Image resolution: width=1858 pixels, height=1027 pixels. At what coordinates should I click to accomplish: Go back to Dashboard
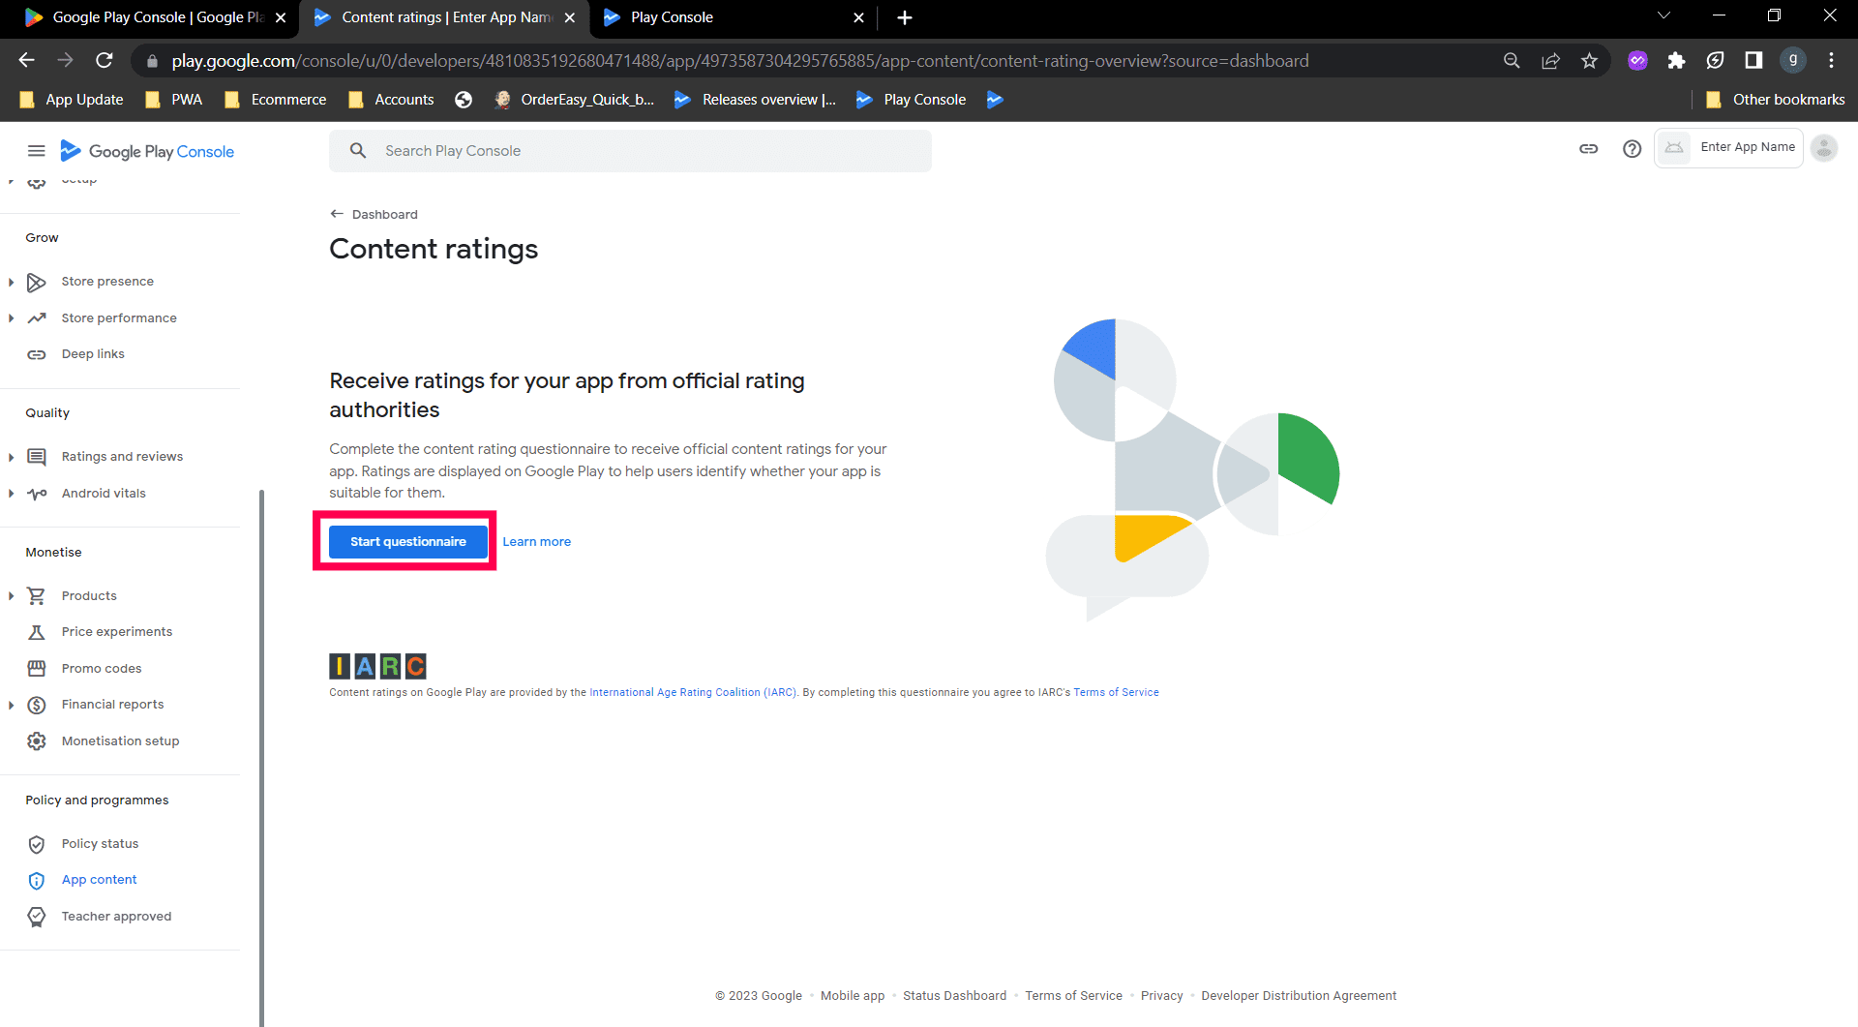[374, 215]
